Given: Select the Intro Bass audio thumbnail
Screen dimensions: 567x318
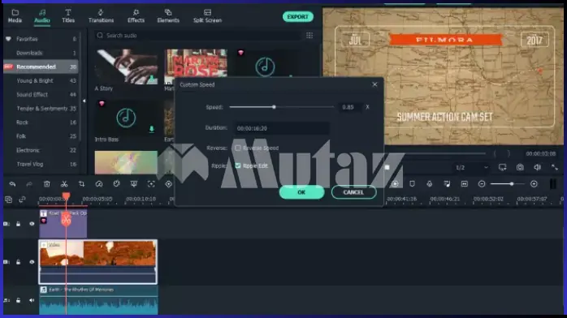Looking at the screenshot, I should (126, 118).
